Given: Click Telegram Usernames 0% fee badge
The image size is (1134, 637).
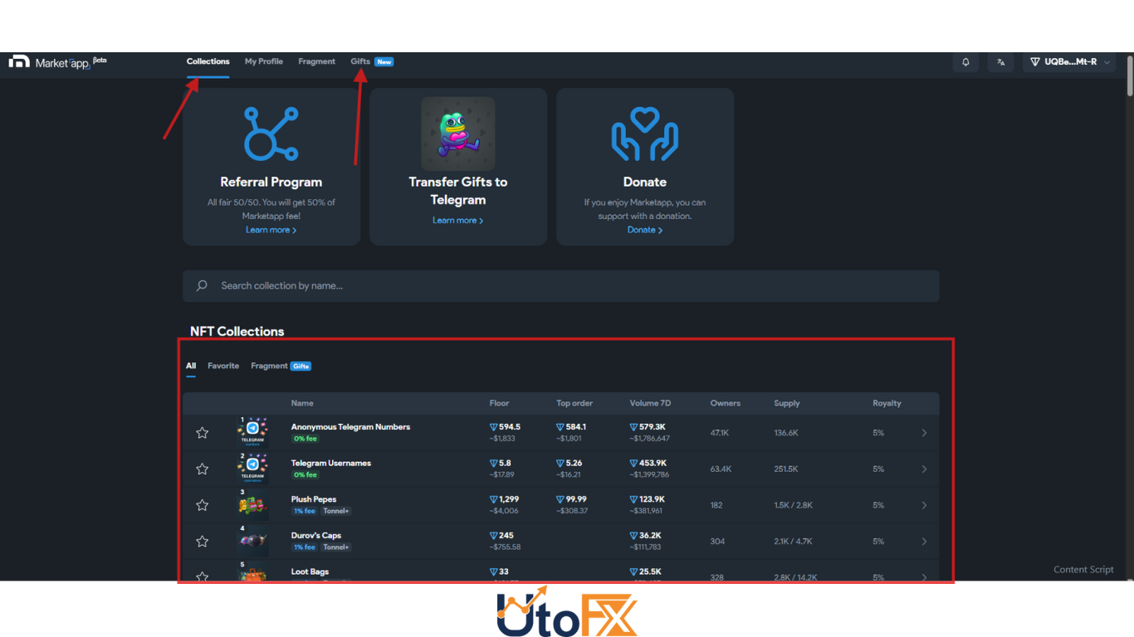Looking at the screenshot, I should point(305,475).
